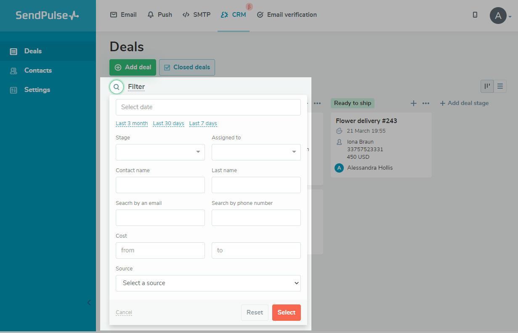Viewport: 518px width, 333px height.
Task: Open the Select a source dropdown
Action: click(x=208, y=283)
